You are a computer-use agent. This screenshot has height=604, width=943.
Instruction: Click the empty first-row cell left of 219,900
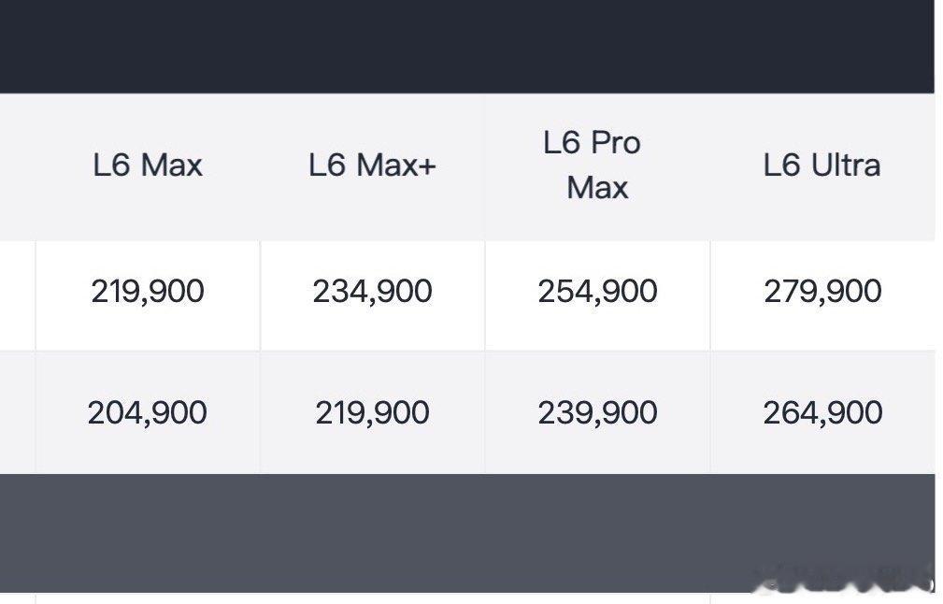tap(18, 296)
